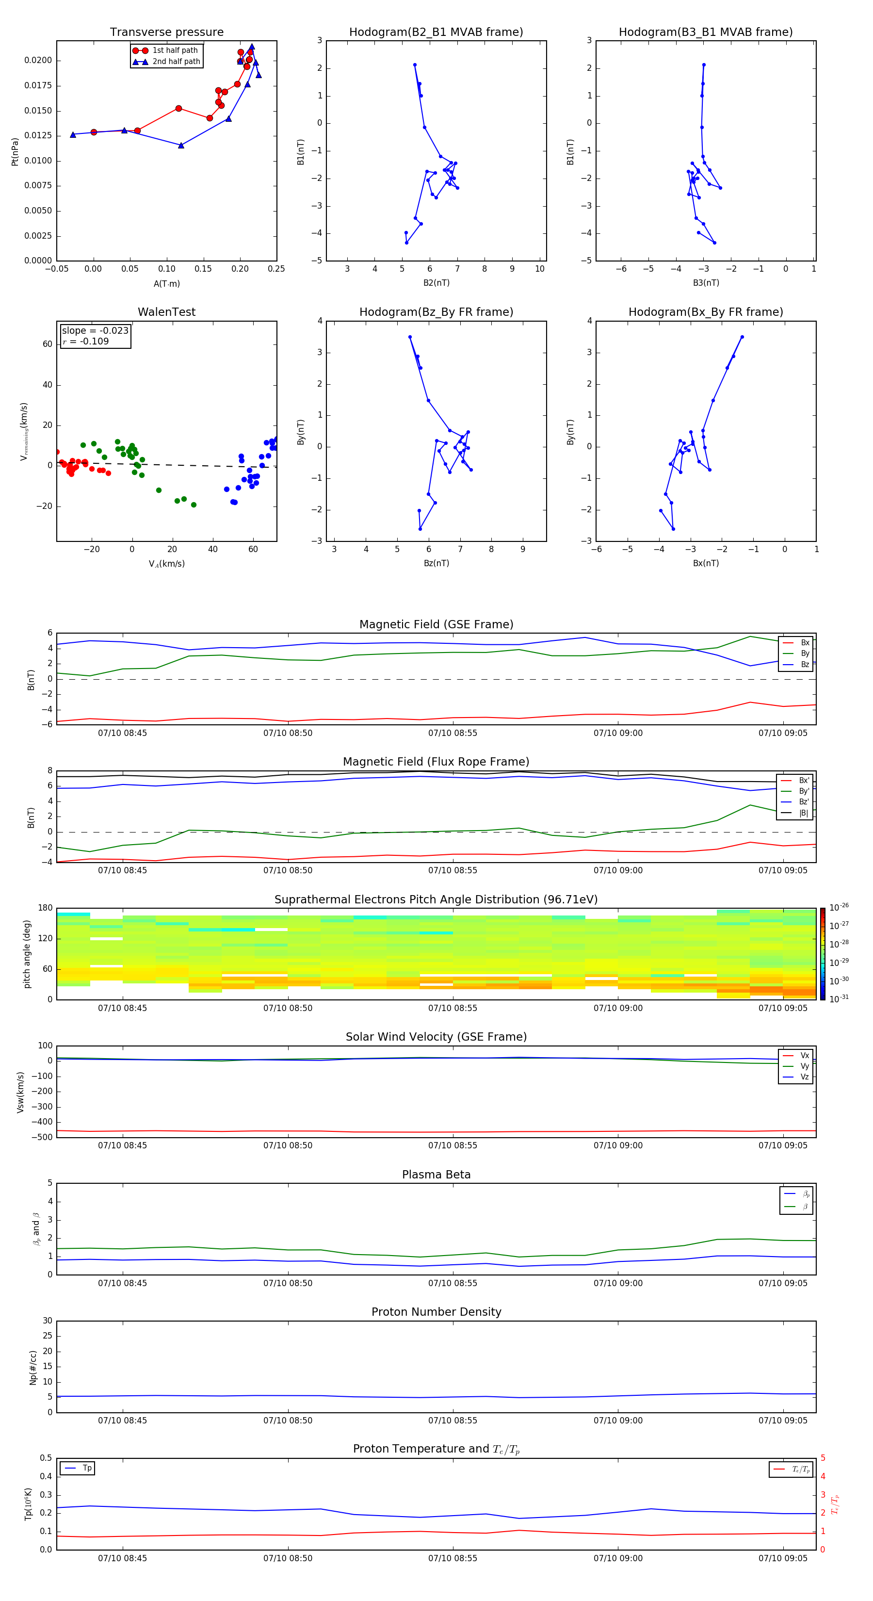Click the '10^-31' colorbar tick label

(839, 999)
